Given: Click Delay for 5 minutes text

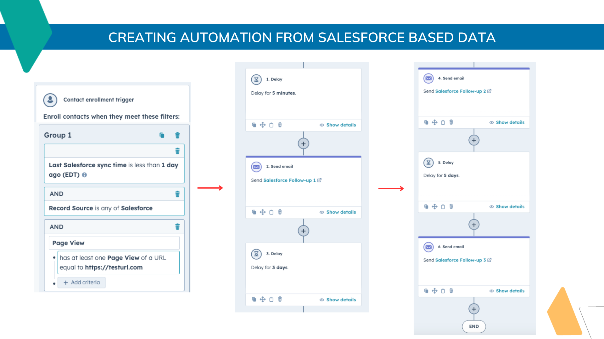Looking at the screenshot, I should (273, 93).
